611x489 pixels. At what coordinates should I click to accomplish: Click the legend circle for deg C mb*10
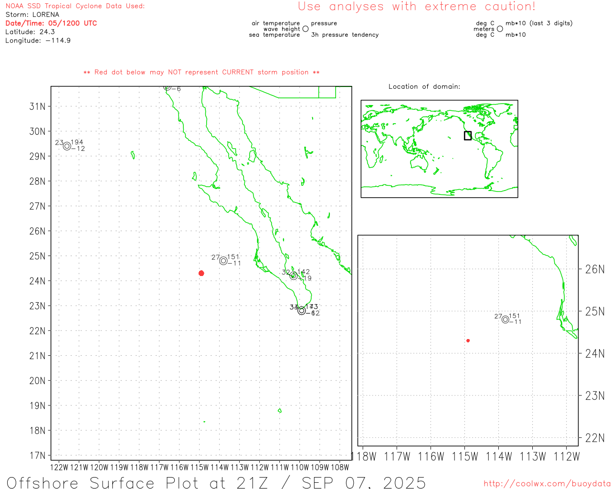(x=500, y=29)
